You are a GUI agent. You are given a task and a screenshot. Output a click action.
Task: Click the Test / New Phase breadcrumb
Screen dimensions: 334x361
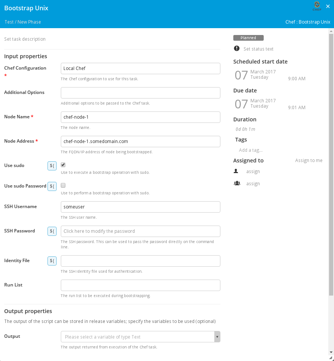pos(23,22)
